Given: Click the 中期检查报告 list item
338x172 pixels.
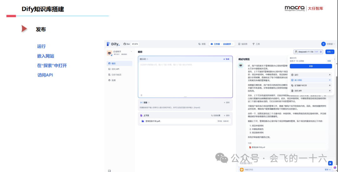Looking at the screenshot, I should (258, 129).
